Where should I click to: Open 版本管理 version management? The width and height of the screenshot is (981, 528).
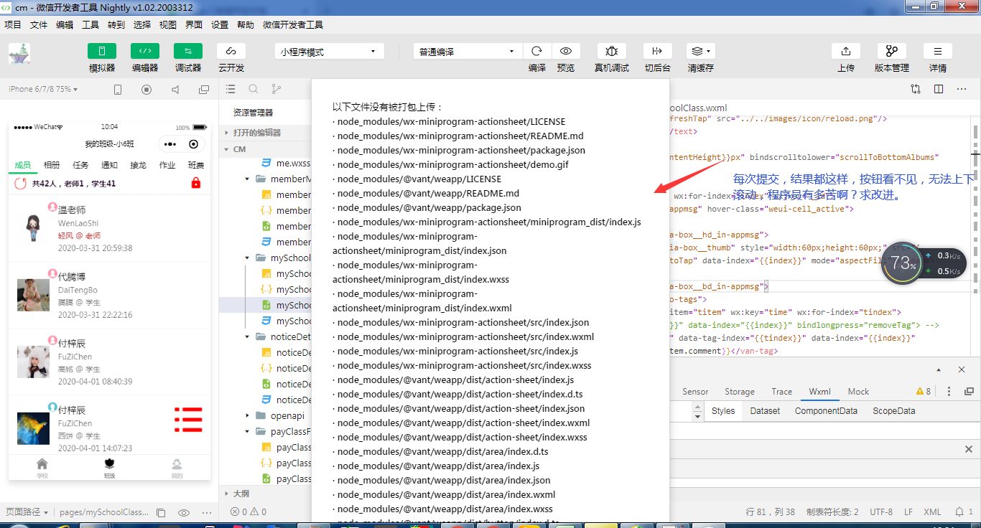pos(892,51)
